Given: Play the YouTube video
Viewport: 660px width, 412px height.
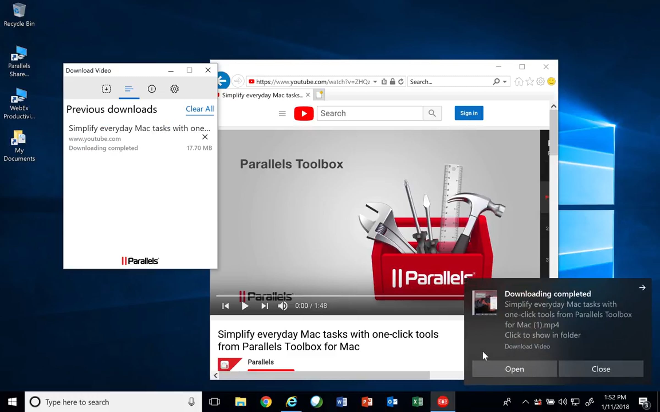Looking at the screenshot, I should pos(245,306).
